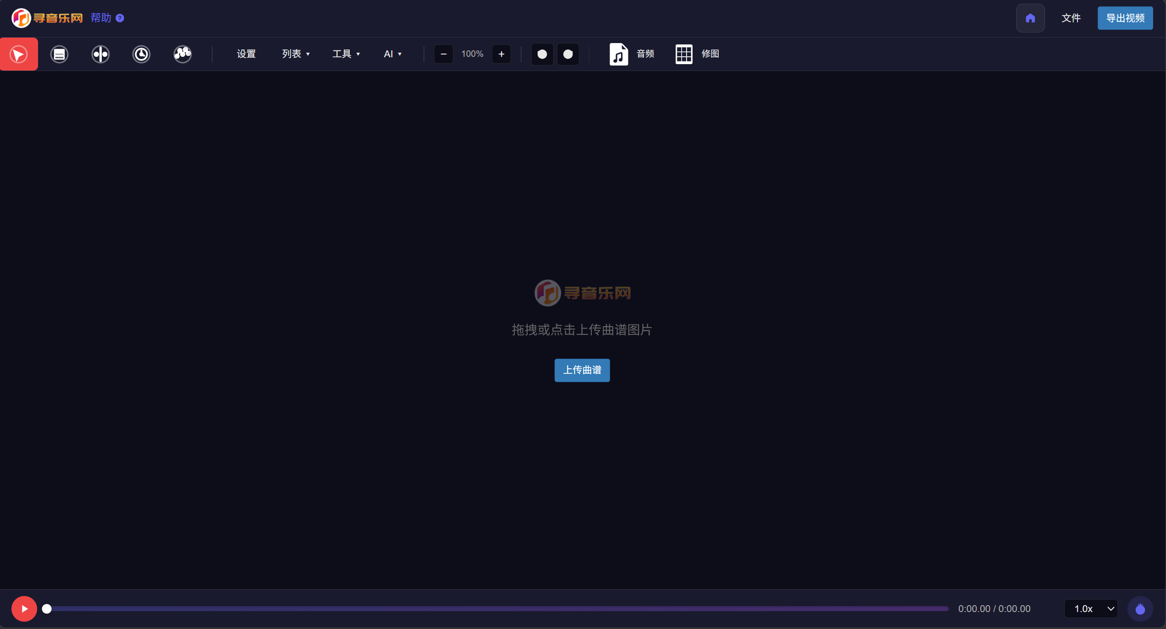Viewport: 1166px width, 629px height.
Task: Expand the 工具 dropdown menu
Action: [x=346, y=54]
